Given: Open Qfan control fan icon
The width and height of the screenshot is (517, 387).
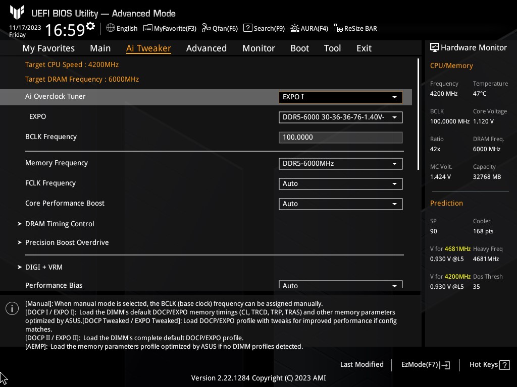Looking at the screenshot, I should click(x=206, y=28).
